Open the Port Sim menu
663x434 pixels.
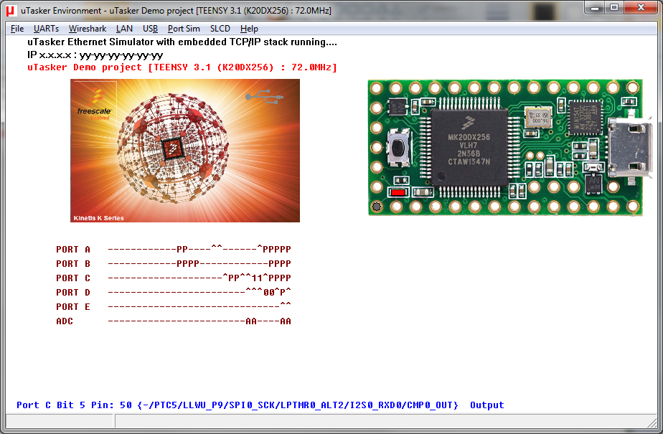[184, 29]
